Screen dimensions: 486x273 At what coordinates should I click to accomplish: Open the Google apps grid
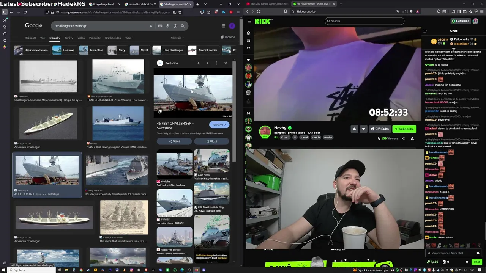(x=224, y=26)
